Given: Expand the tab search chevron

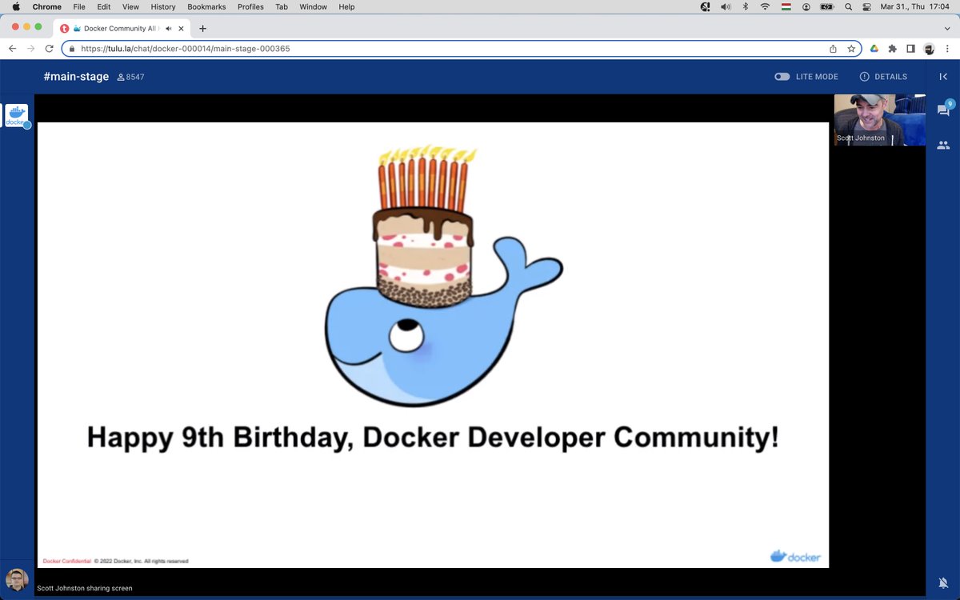Looking at the screenshot, I should pyautogui.click(x=947, y=28).
